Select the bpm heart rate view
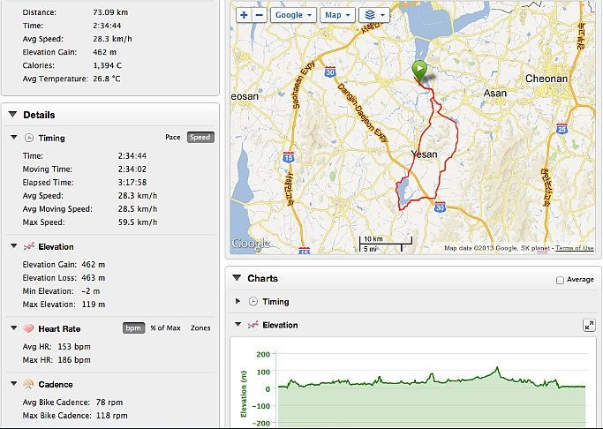The height and width of the screenshot is (429, 603). pos(133,327)
